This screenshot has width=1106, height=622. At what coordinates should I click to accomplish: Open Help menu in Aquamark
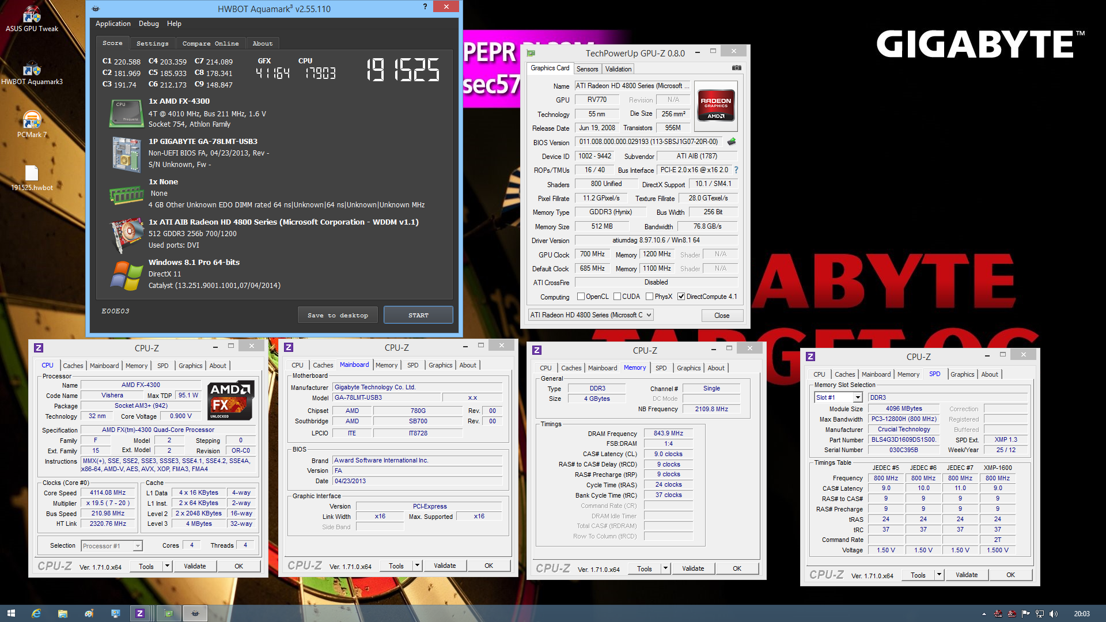point(174,24)
